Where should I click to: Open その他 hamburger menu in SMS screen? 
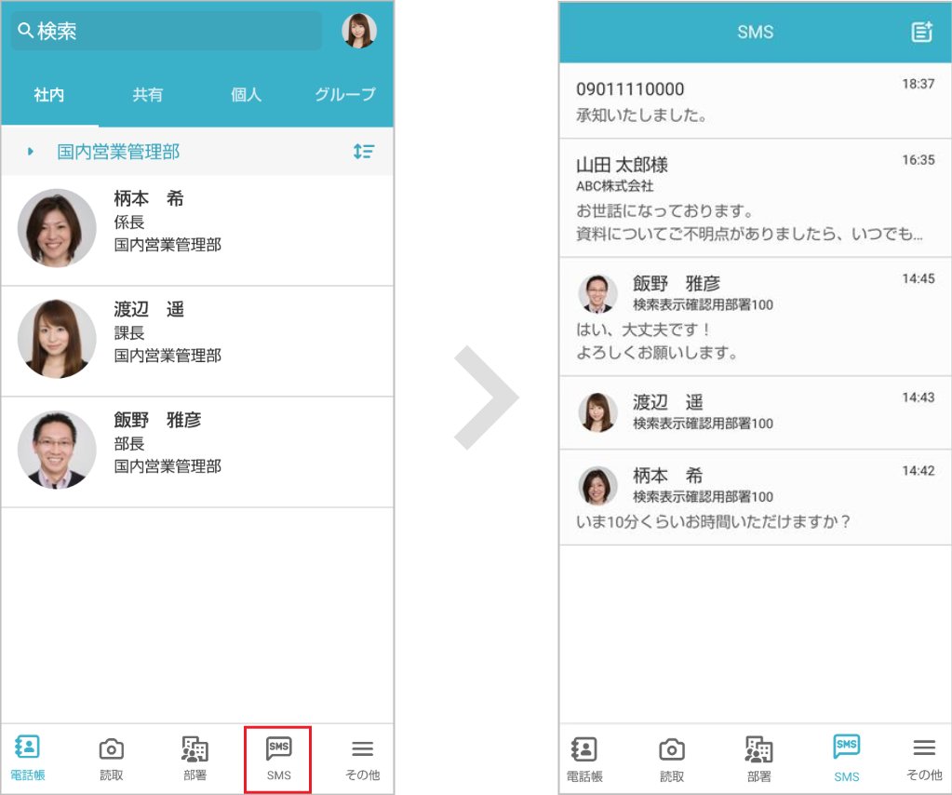coord(924,748)
